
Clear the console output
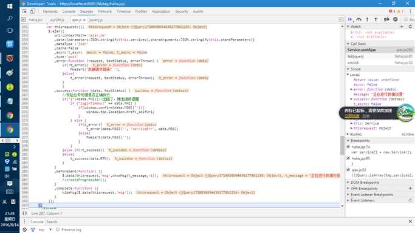(x=25, y=229)
